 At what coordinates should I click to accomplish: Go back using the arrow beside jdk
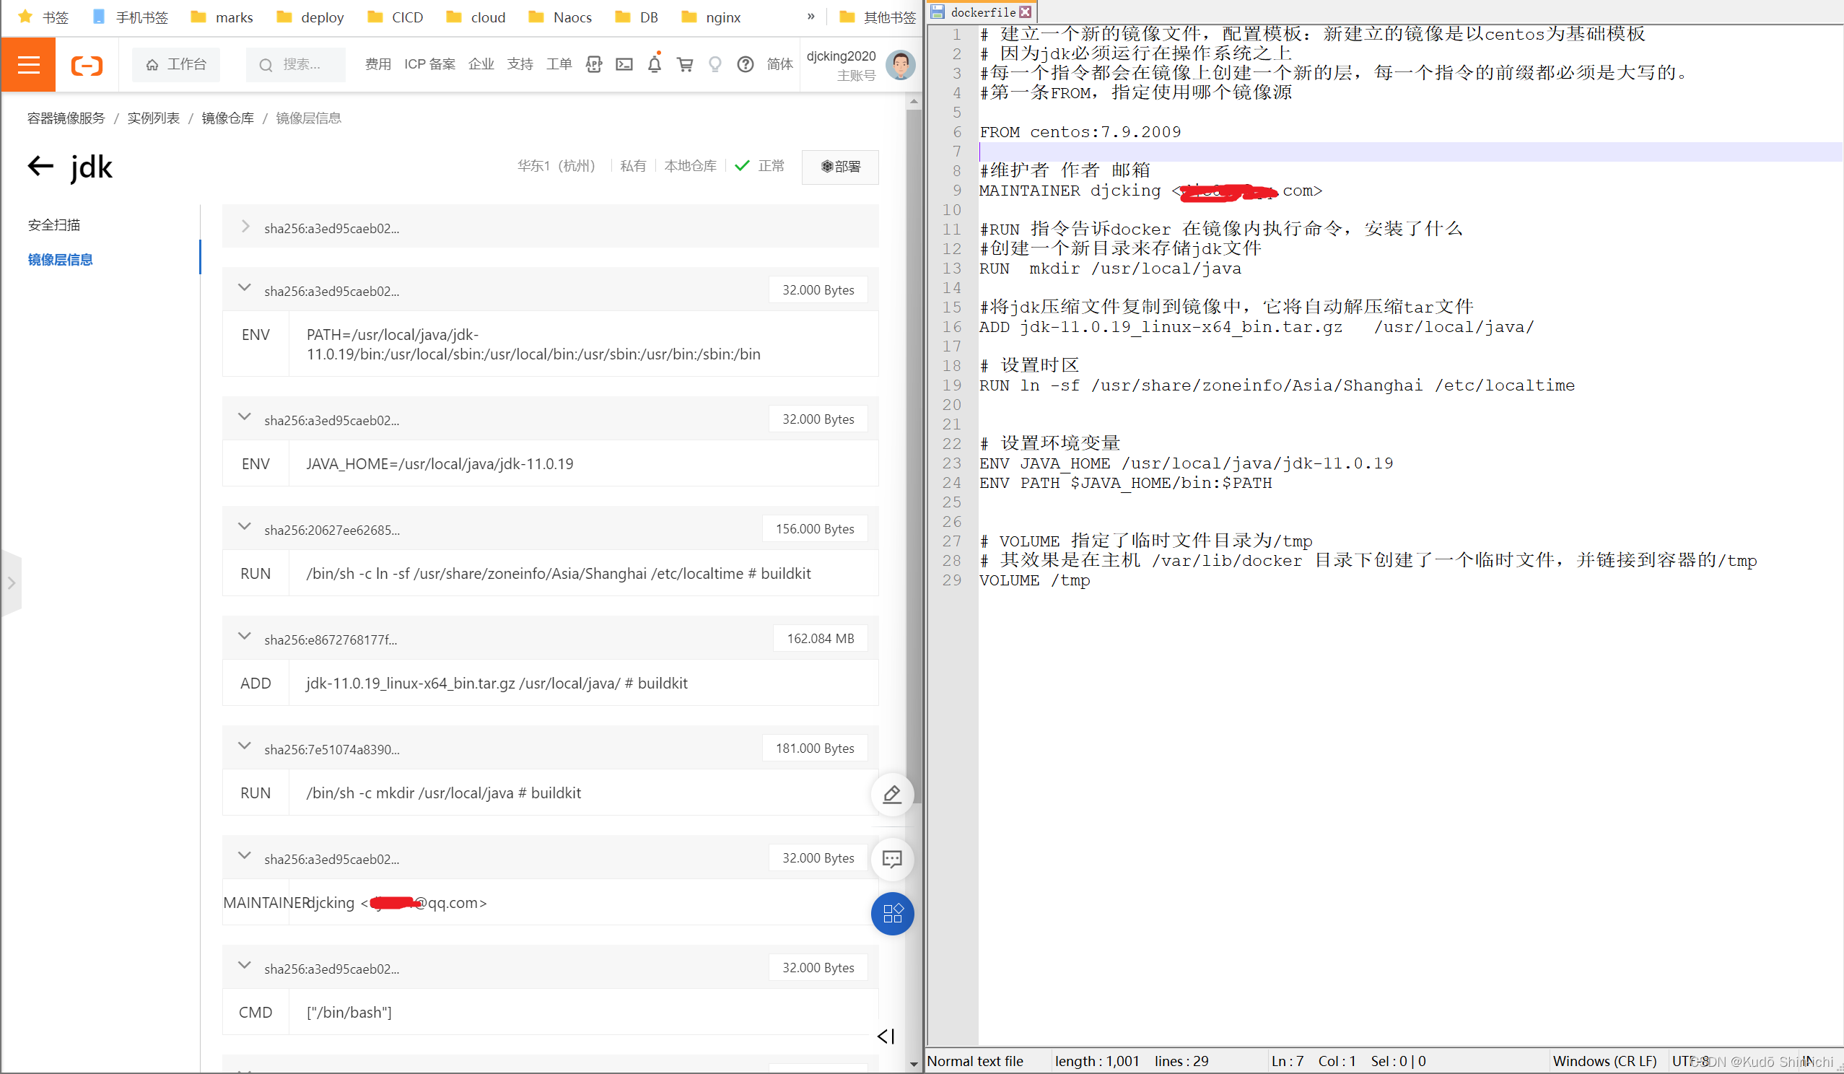point(41,166)
